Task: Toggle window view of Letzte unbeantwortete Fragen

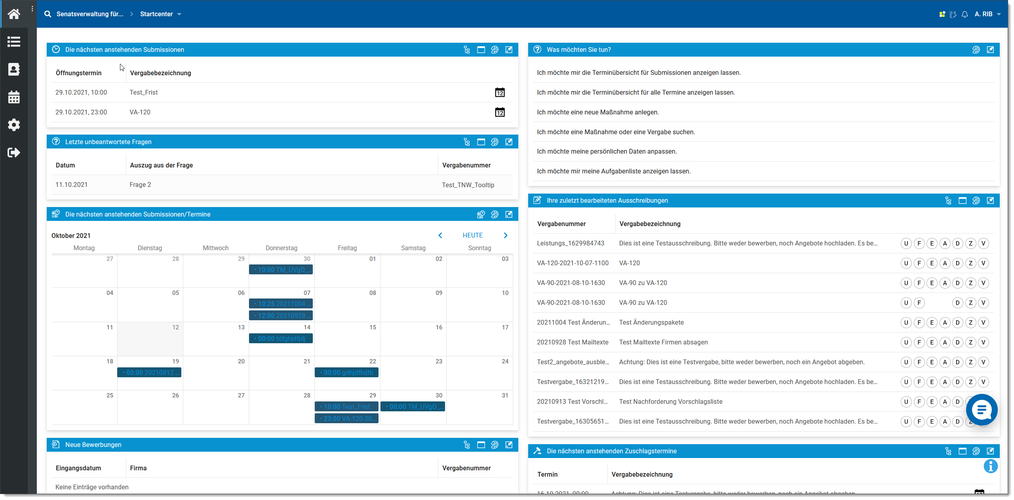Action: point(481,142)
